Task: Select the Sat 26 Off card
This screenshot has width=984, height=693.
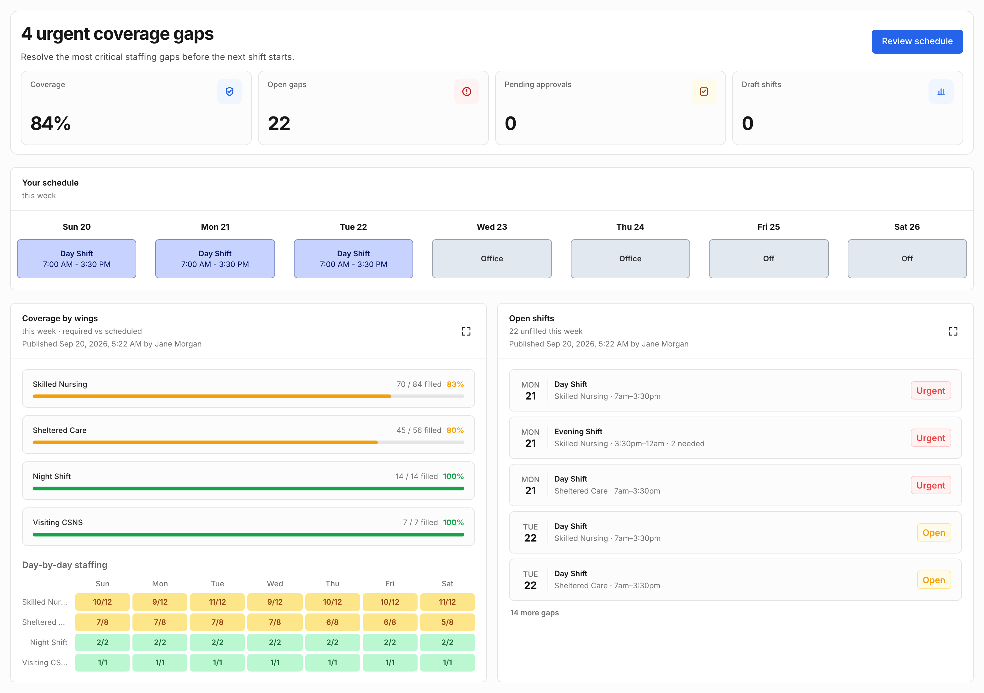Action: click(x=907, y=258)
